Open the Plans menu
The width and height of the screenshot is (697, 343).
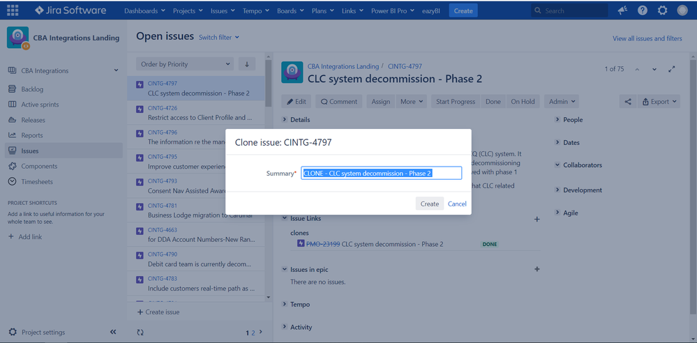click(323, 10)
